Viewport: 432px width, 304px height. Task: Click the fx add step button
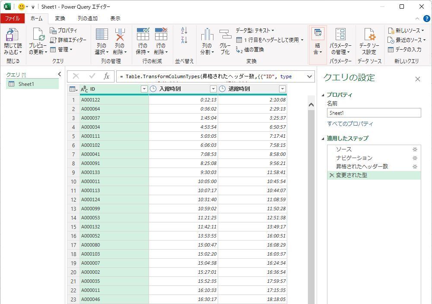pyautogui.click(x=107, y=76)
